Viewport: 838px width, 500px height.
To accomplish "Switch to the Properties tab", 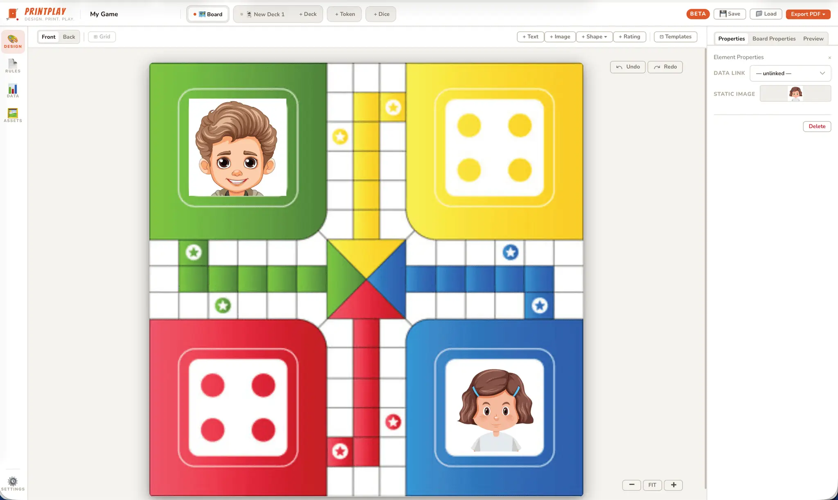I will [731, 38].
